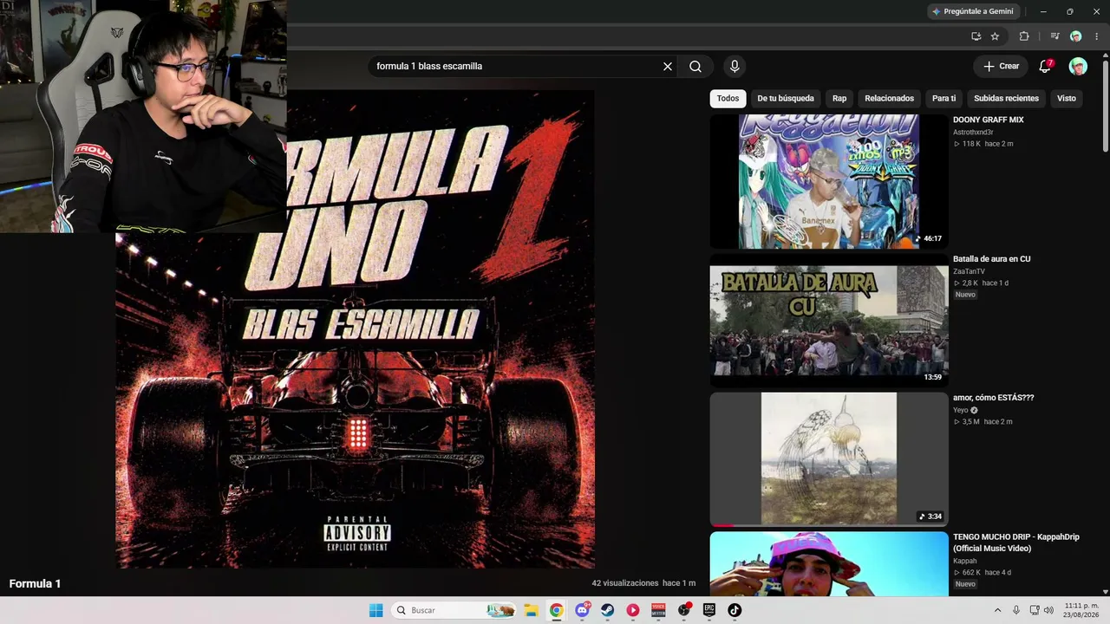Click the 3,5 M hace 2 m stats
This screenshot has width=1110, height=624.
983,422
